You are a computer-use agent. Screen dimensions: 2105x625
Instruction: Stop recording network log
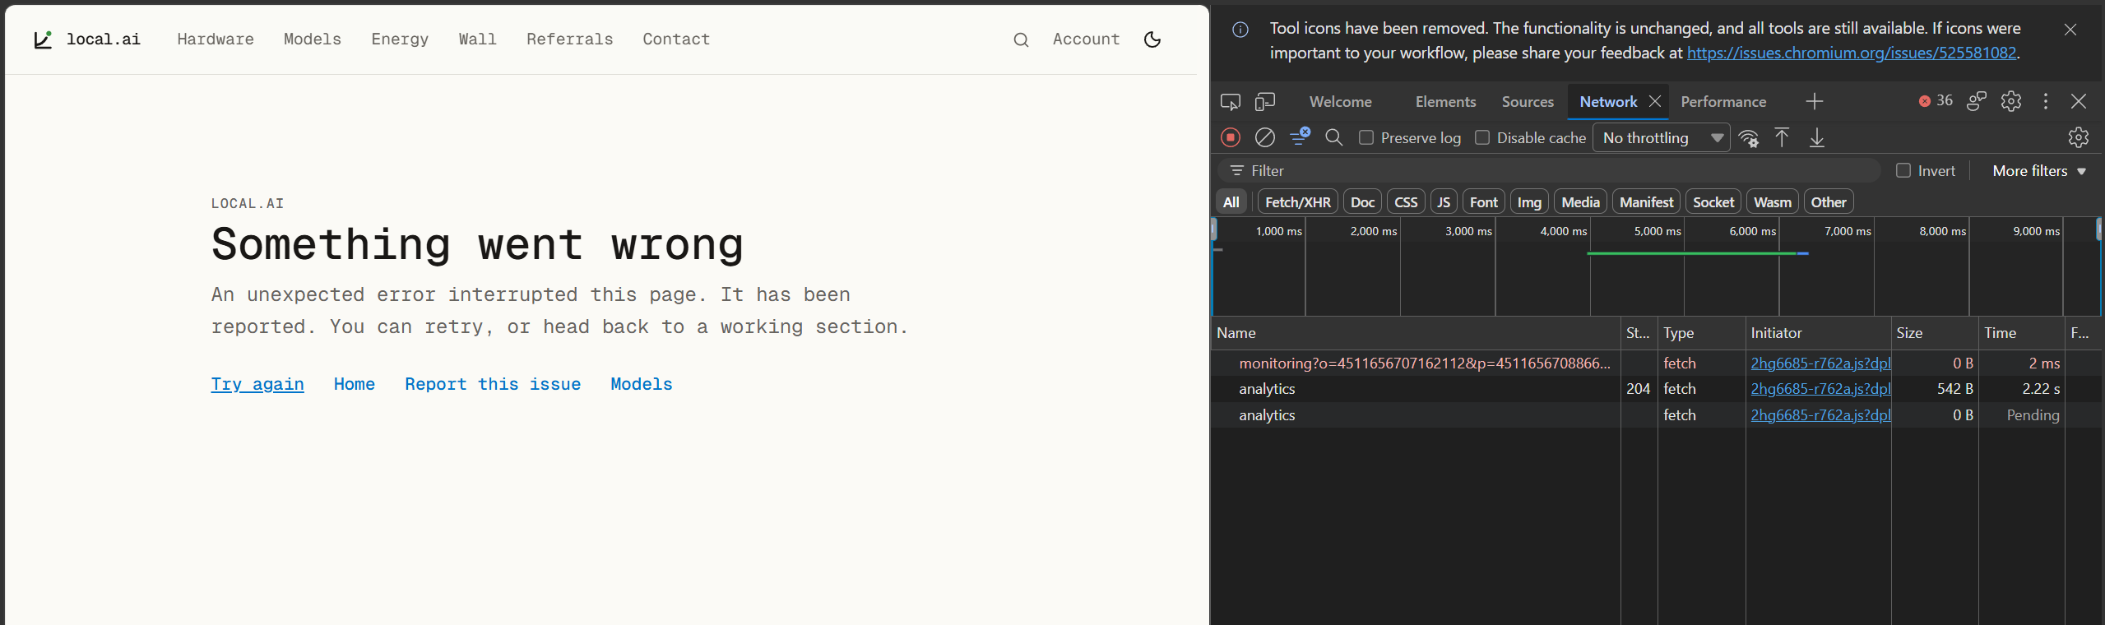coord(1231,137)
